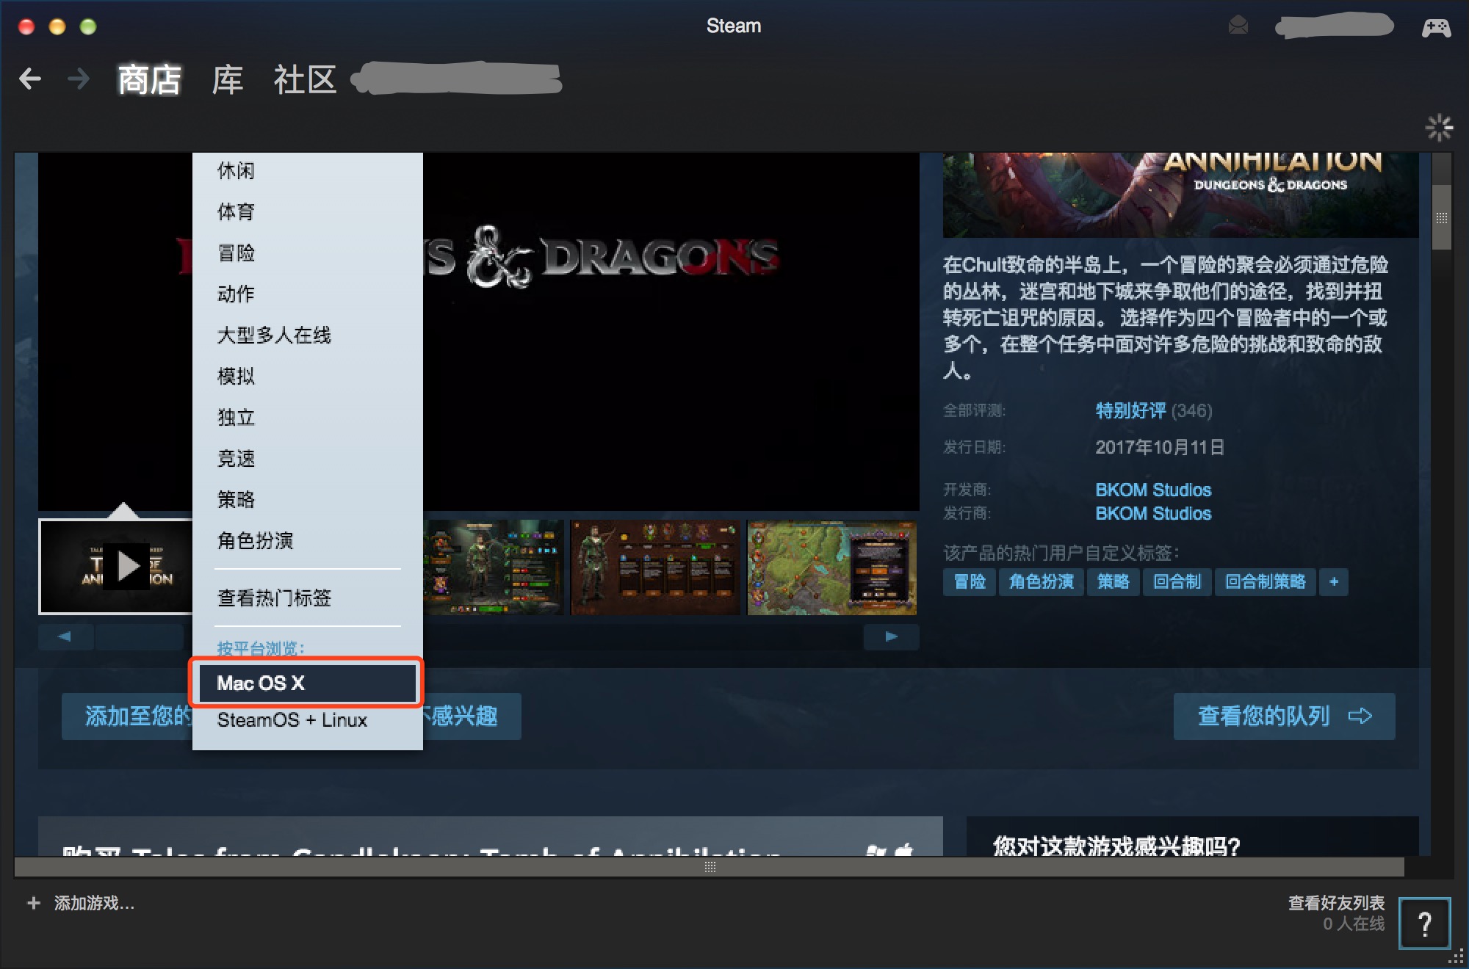The image size is (1469, 969).
Task: Click the 回合制策略 tag button
Action: click(x=1265, y=582)
